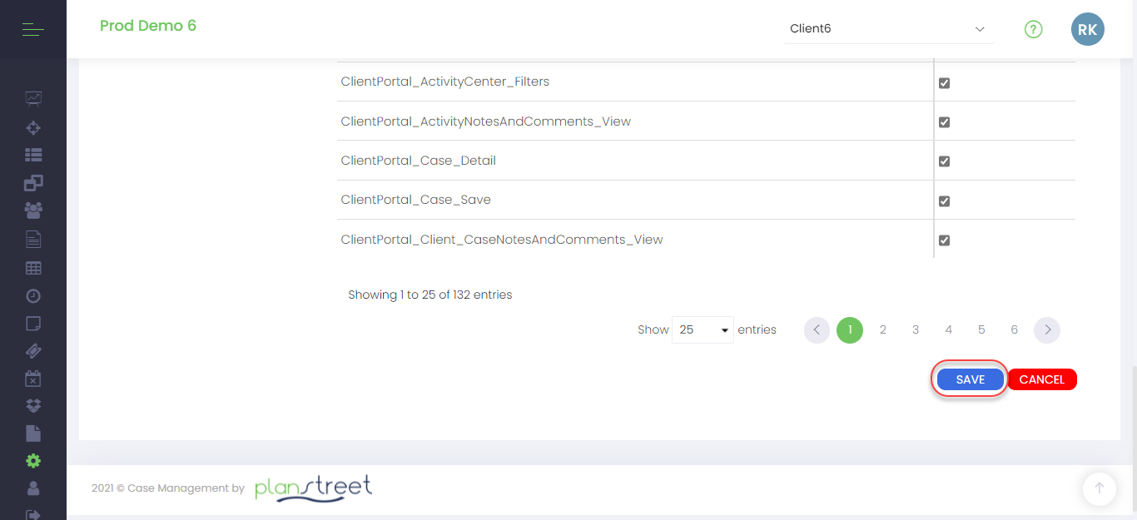Click the blue SAVE button
1137x520 pixels.
(x=970, y=379)
